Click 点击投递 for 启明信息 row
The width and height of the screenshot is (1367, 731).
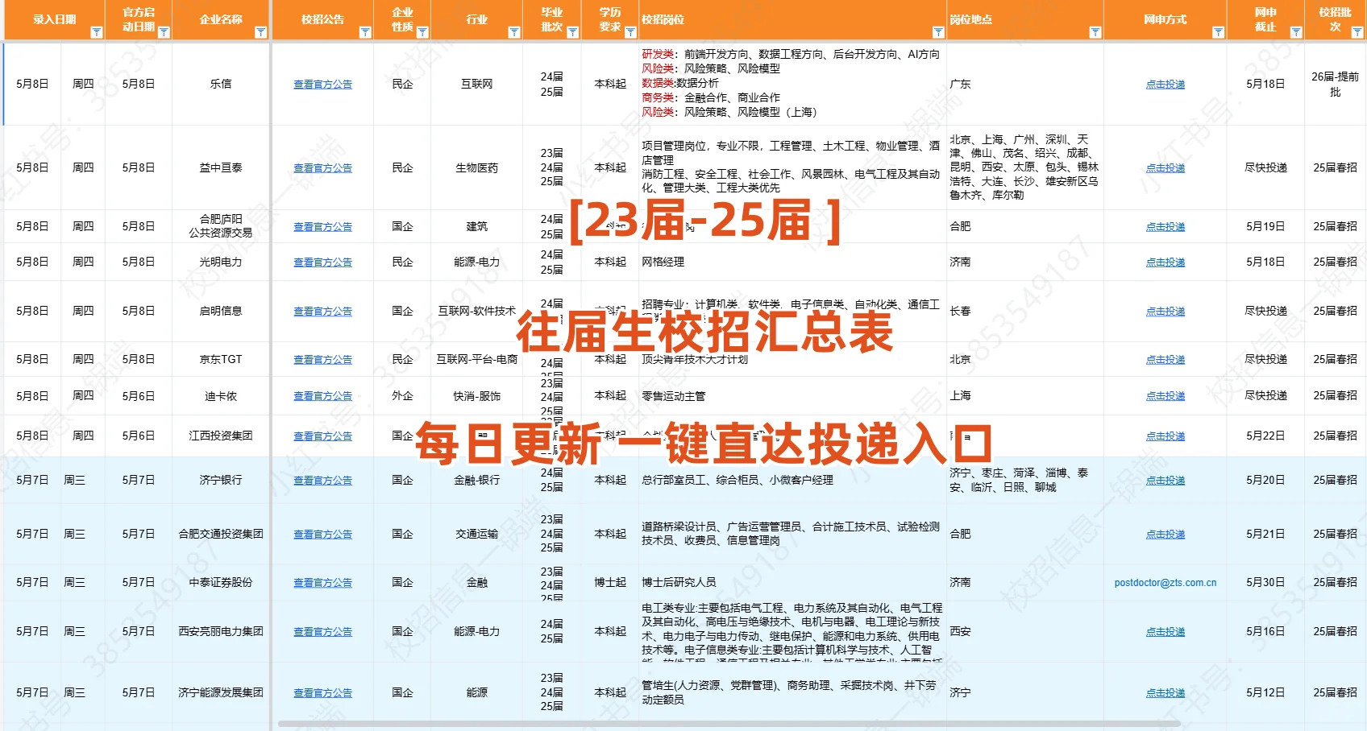click(x=1165, y=311)
